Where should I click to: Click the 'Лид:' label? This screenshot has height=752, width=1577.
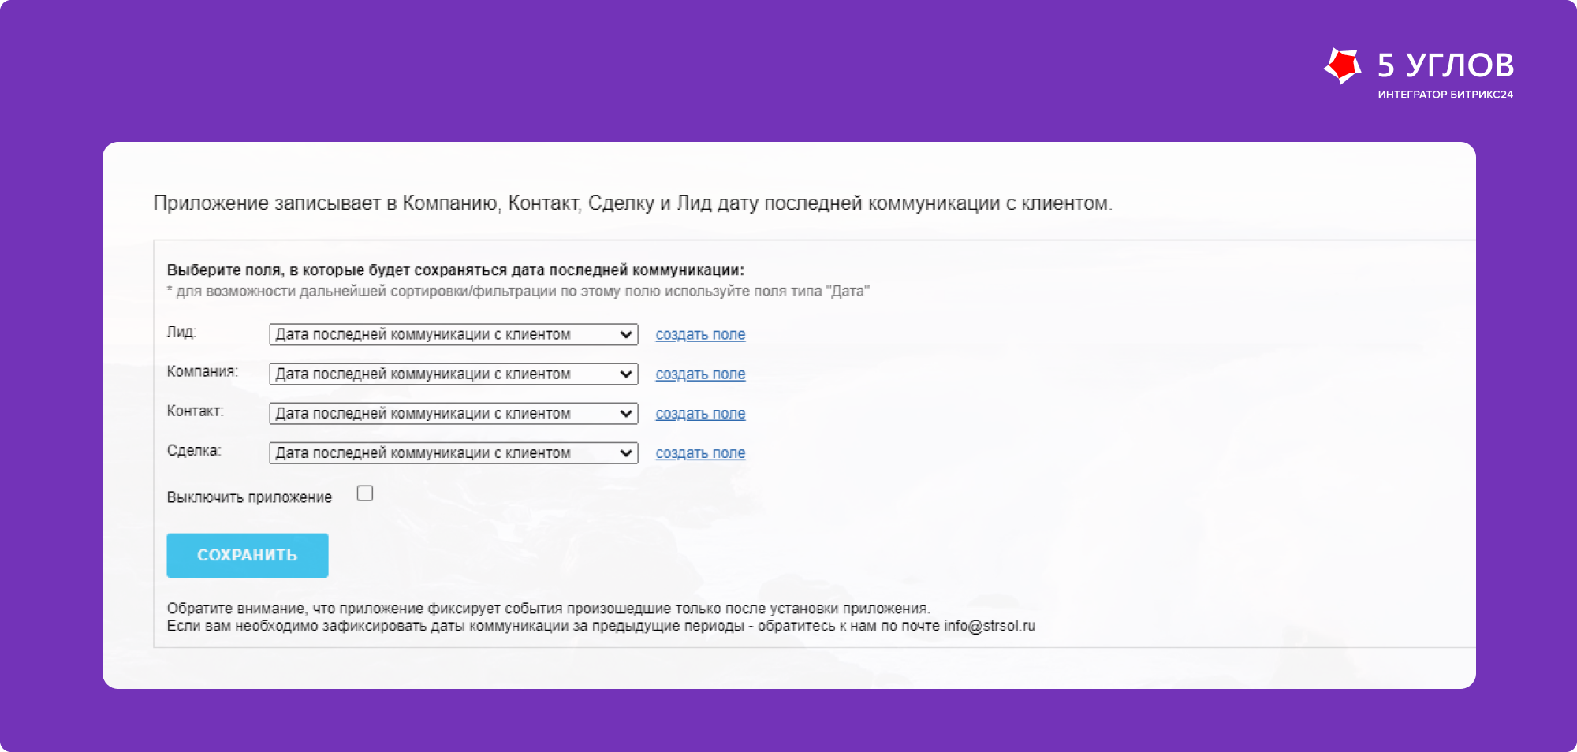181,332
